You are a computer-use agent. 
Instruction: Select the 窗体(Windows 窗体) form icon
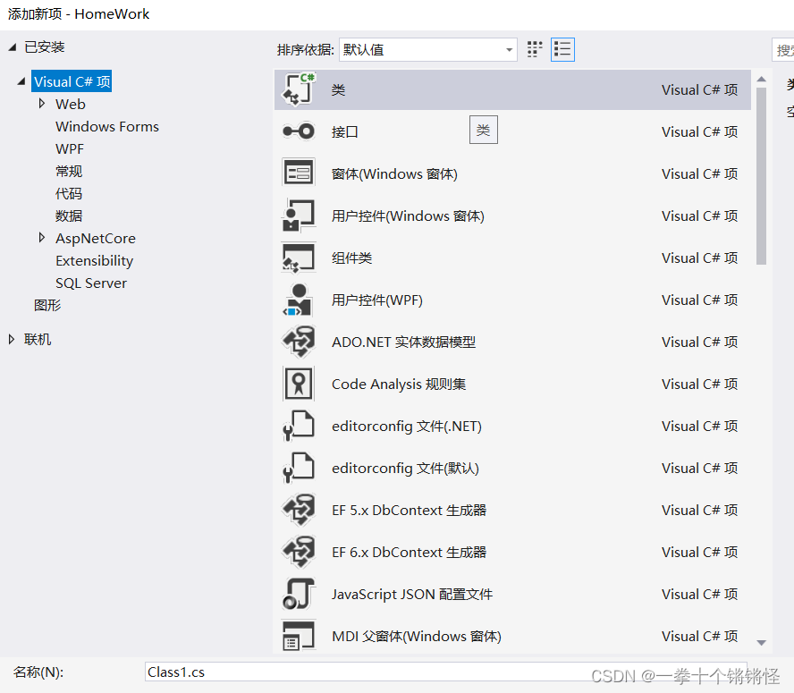click(x=299, y=173)
